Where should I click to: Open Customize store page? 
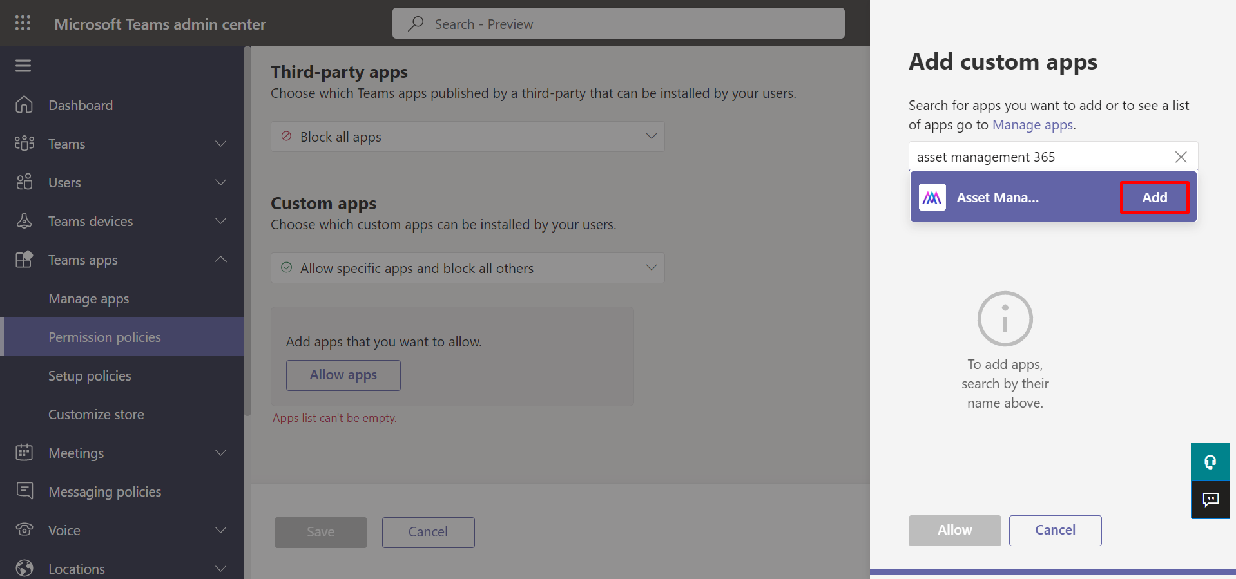pos(96,414)
